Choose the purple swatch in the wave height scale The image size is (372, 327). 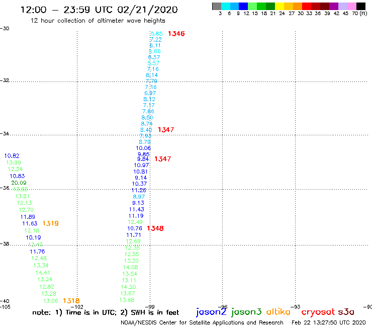334,6
